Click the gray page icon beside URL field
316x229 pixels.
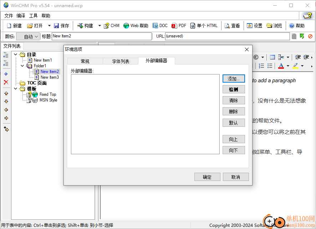click(x=294, y=36)
